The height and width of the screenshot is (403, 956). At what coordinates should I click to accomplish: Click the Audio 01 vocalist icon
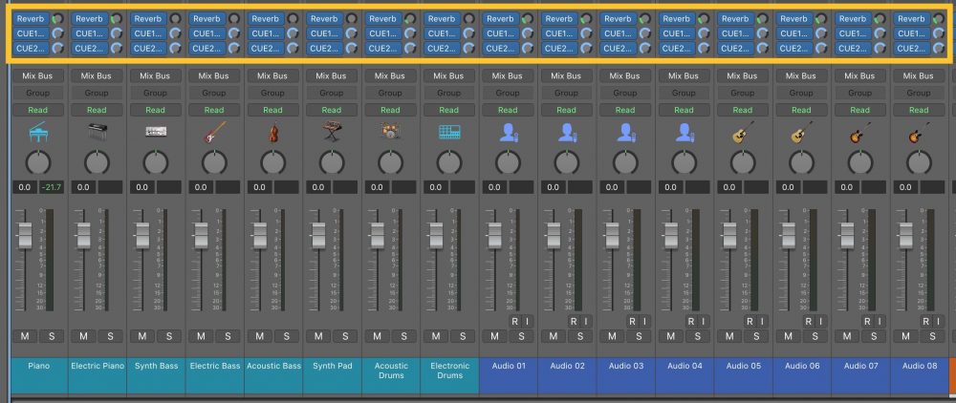pyautogui.click(x=508, y=133)
